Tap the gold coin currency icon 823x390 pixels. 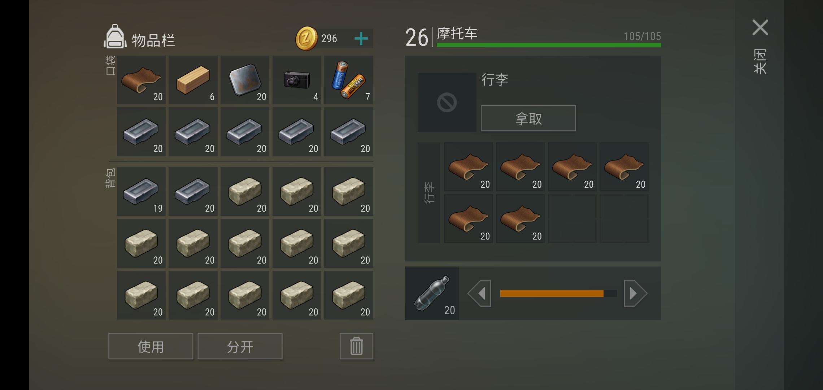pos(306,38)
